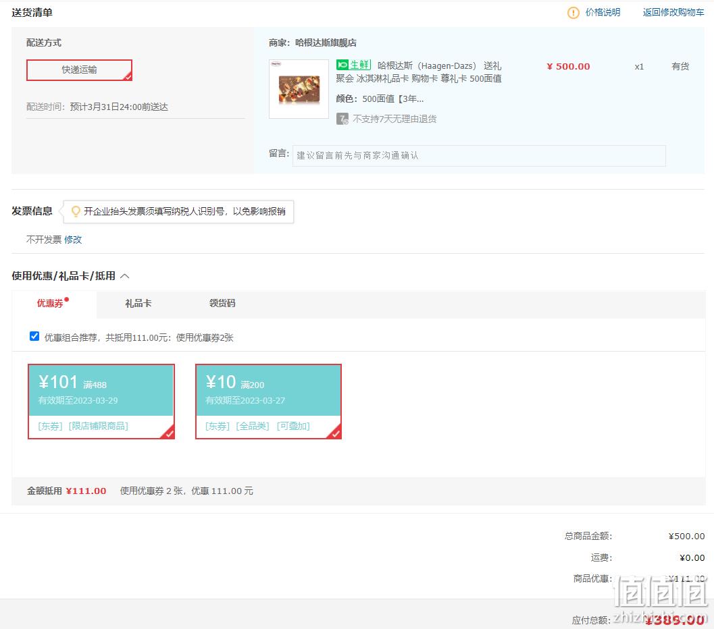Deselect the ¥10 coupon for orders over 200
Viewport: 714px width, 629px height.
268,402
